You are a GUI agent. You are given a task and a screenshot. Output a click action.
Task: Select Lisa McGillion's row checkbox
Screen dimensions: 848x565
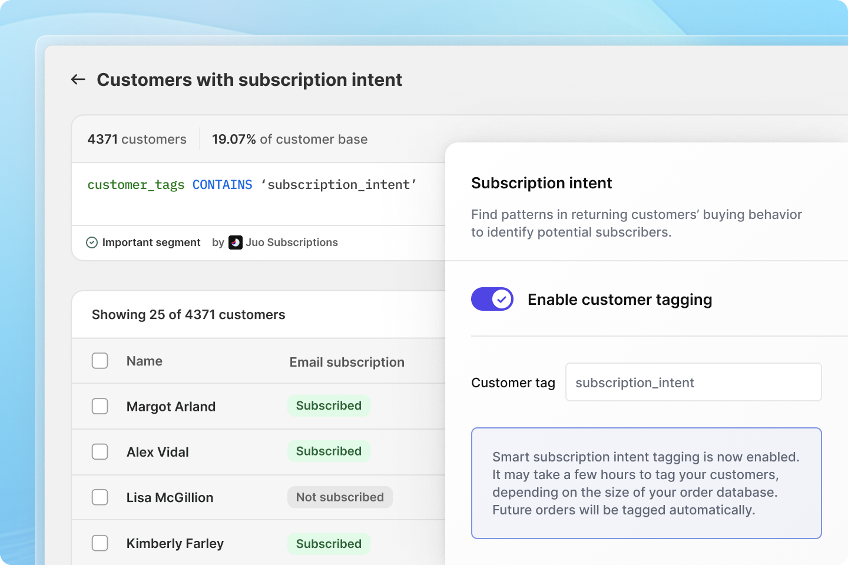[100, 497]
